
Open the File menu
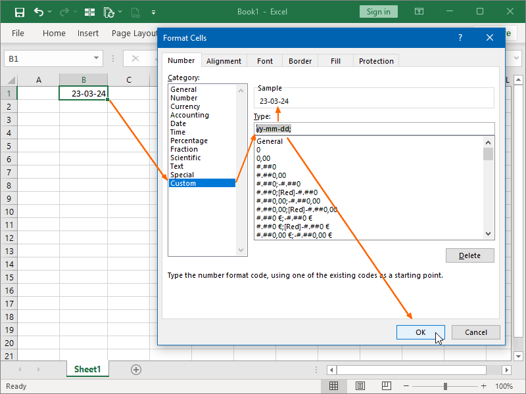[x=18, y=33]
